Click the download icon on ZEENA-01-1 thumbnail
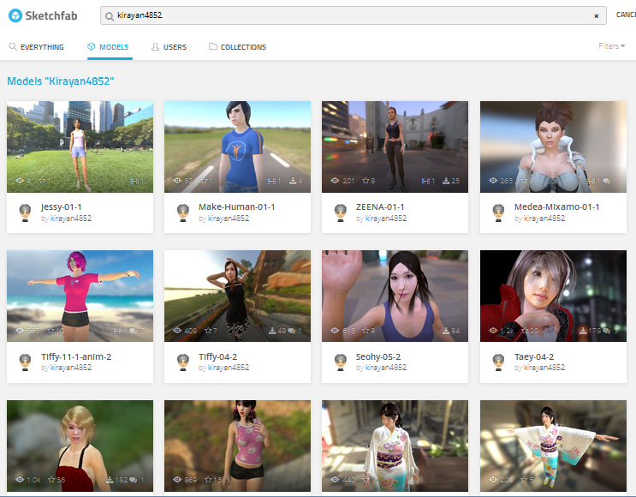This screenshot has height=497, width=636. point(446,181)
